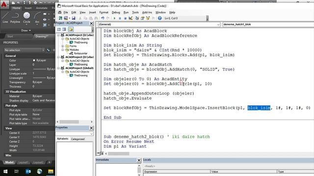Click the View AutoCAD icon in VBA toolbar
314x176 pixels.
[x=60, y=18]
